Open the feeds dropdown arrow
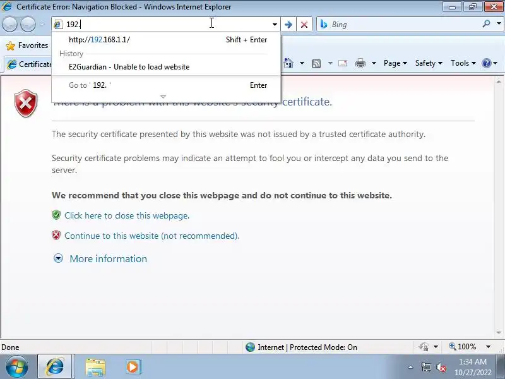 pos(330,63)
